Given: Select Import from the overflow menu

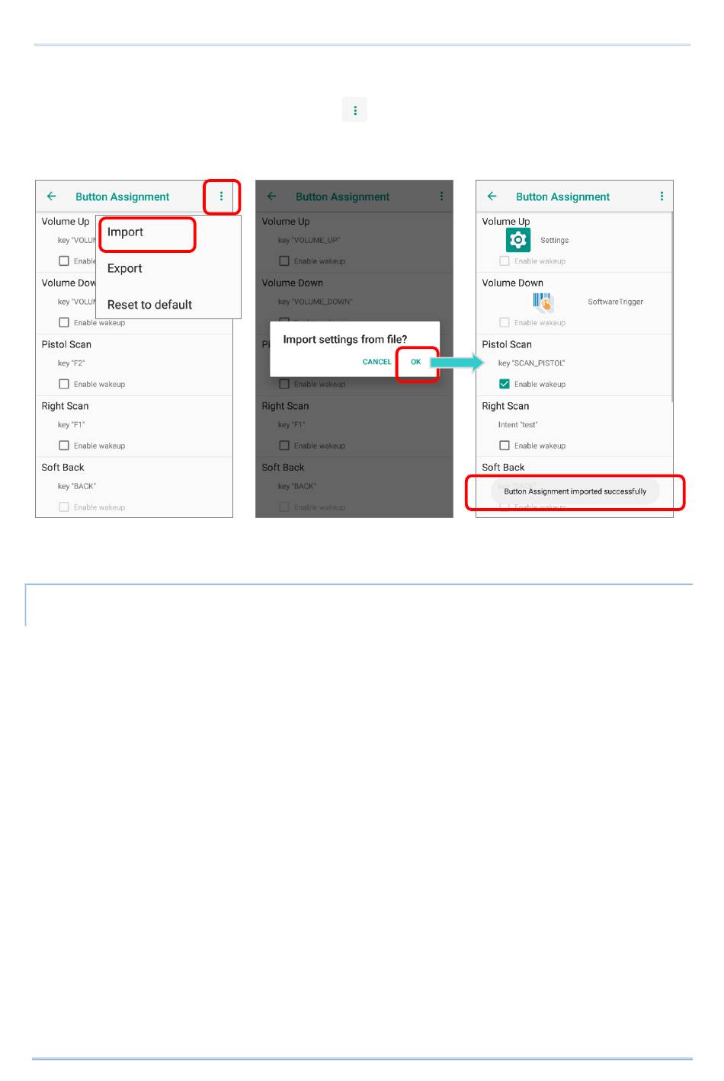Looking at the screenshot, I should click(x=126, y=232).
